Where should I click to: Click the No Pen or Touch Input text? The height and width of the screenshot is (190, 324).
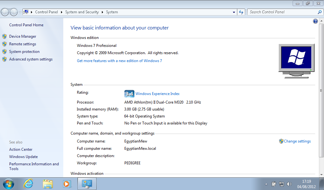(166, 123)
